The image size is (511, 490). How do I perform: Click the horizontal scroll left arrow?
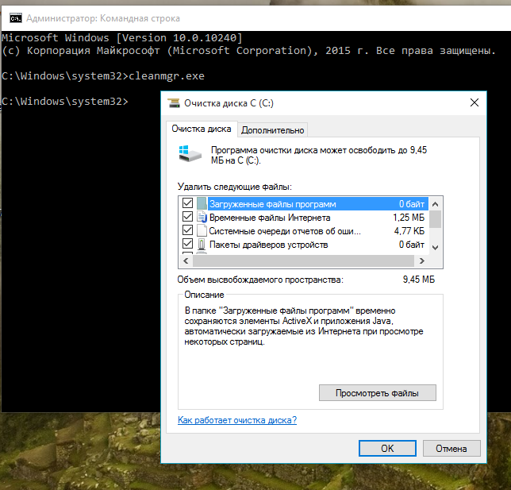(186, 260)
